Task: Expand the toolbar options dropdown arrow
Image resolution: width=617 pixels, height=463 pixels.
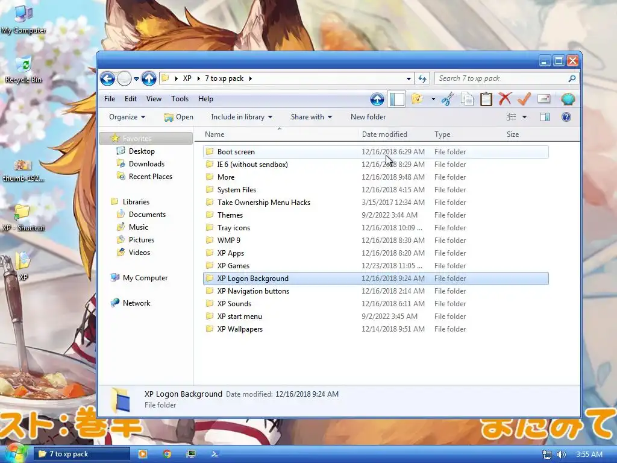Action: pos(433,99)
